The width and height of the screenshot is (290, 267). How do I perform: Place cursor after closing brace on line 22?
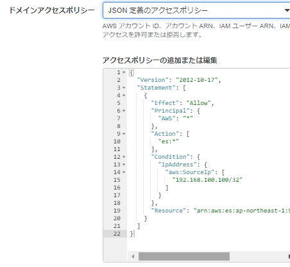pos(134,234)
